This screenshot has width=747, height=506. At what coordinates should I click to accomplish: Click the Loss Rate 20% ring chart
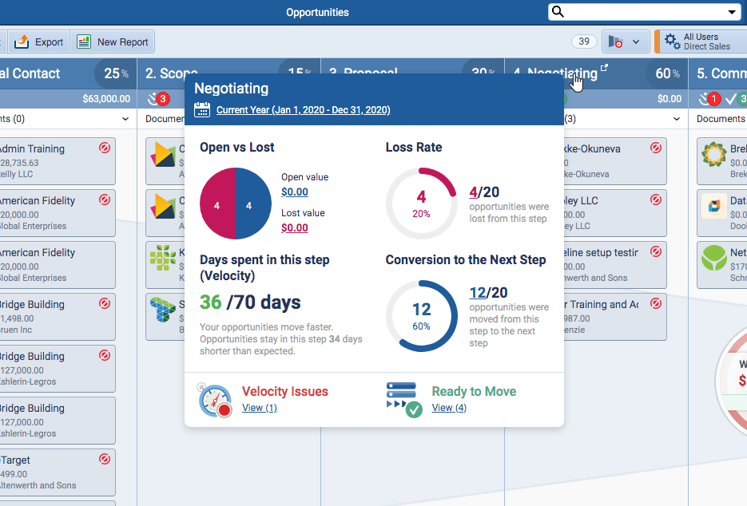[x=421, y=204]
